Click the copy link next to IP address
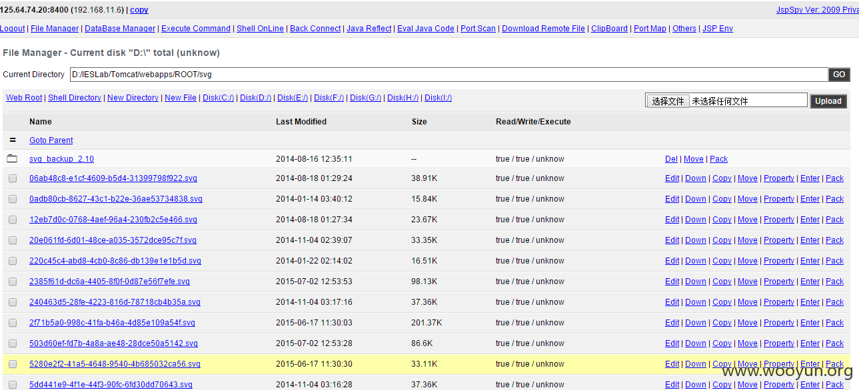Image resolution: width=859 pixels, height=390 pixels. pyautogui.click(x=139, y=10)
